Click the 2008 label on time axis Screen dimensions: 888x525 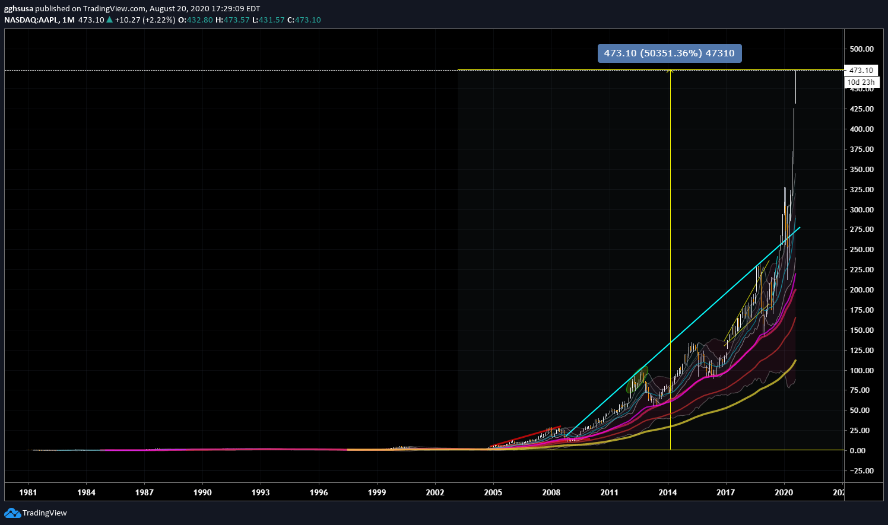pyautogui.click(x=551, y=492)
